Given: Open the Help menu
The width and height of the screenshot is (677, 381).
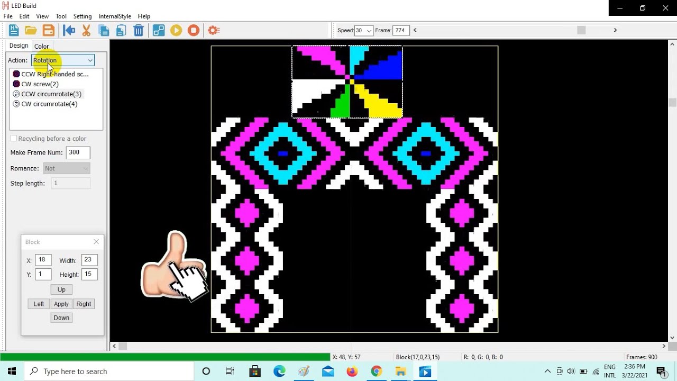Looking at the screenshot, I should 144,16.
